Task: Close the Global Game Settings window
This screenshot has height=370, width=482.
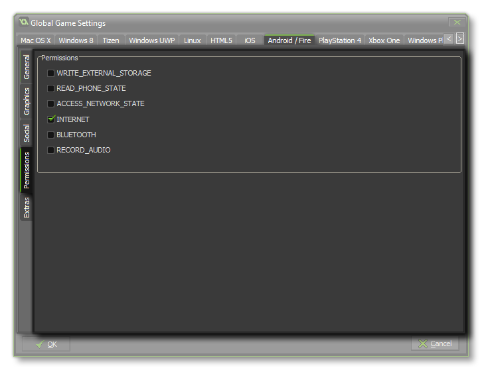Action: tap(455, 23)
